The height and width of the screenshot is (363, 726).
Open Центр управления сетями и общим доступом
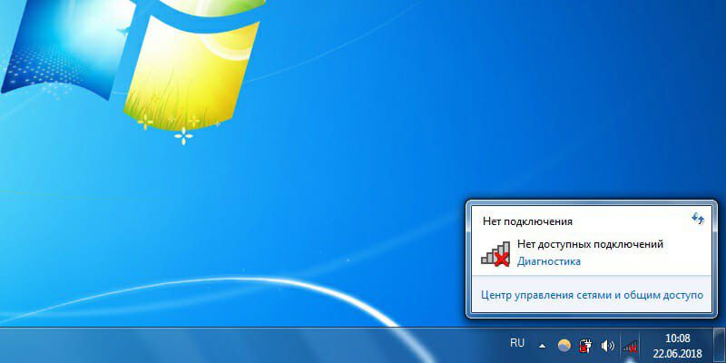[593, 295]
